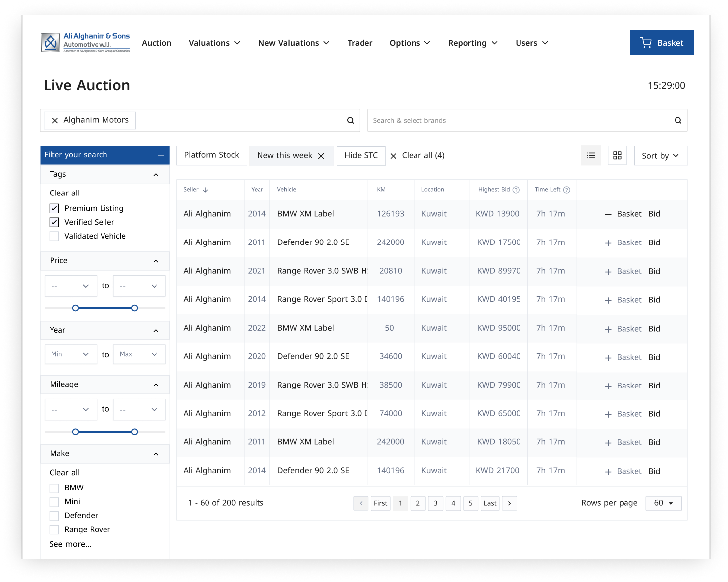Open the Reporting menu

472,43
